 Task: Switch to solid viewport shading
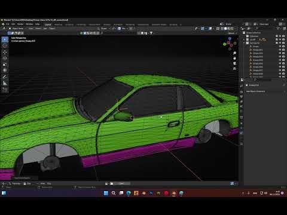point(225,29)
